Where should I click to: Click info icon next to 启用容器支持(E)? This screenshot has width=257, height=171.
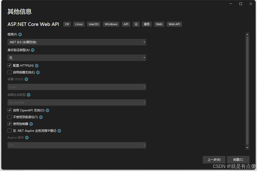tap(38, 72)
